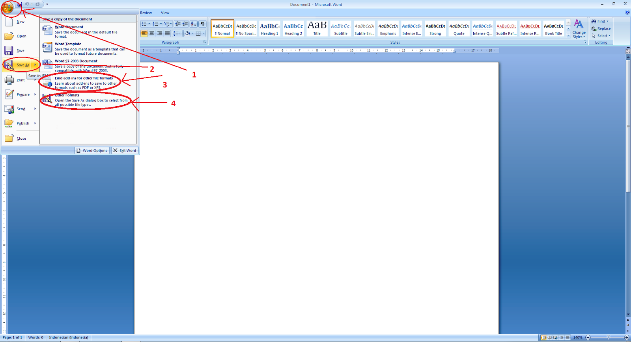Apply the Book Title style

pos(554,28)
